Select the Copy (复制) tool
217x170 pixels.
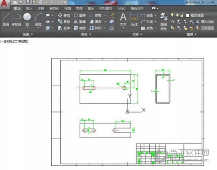point(64,22)
